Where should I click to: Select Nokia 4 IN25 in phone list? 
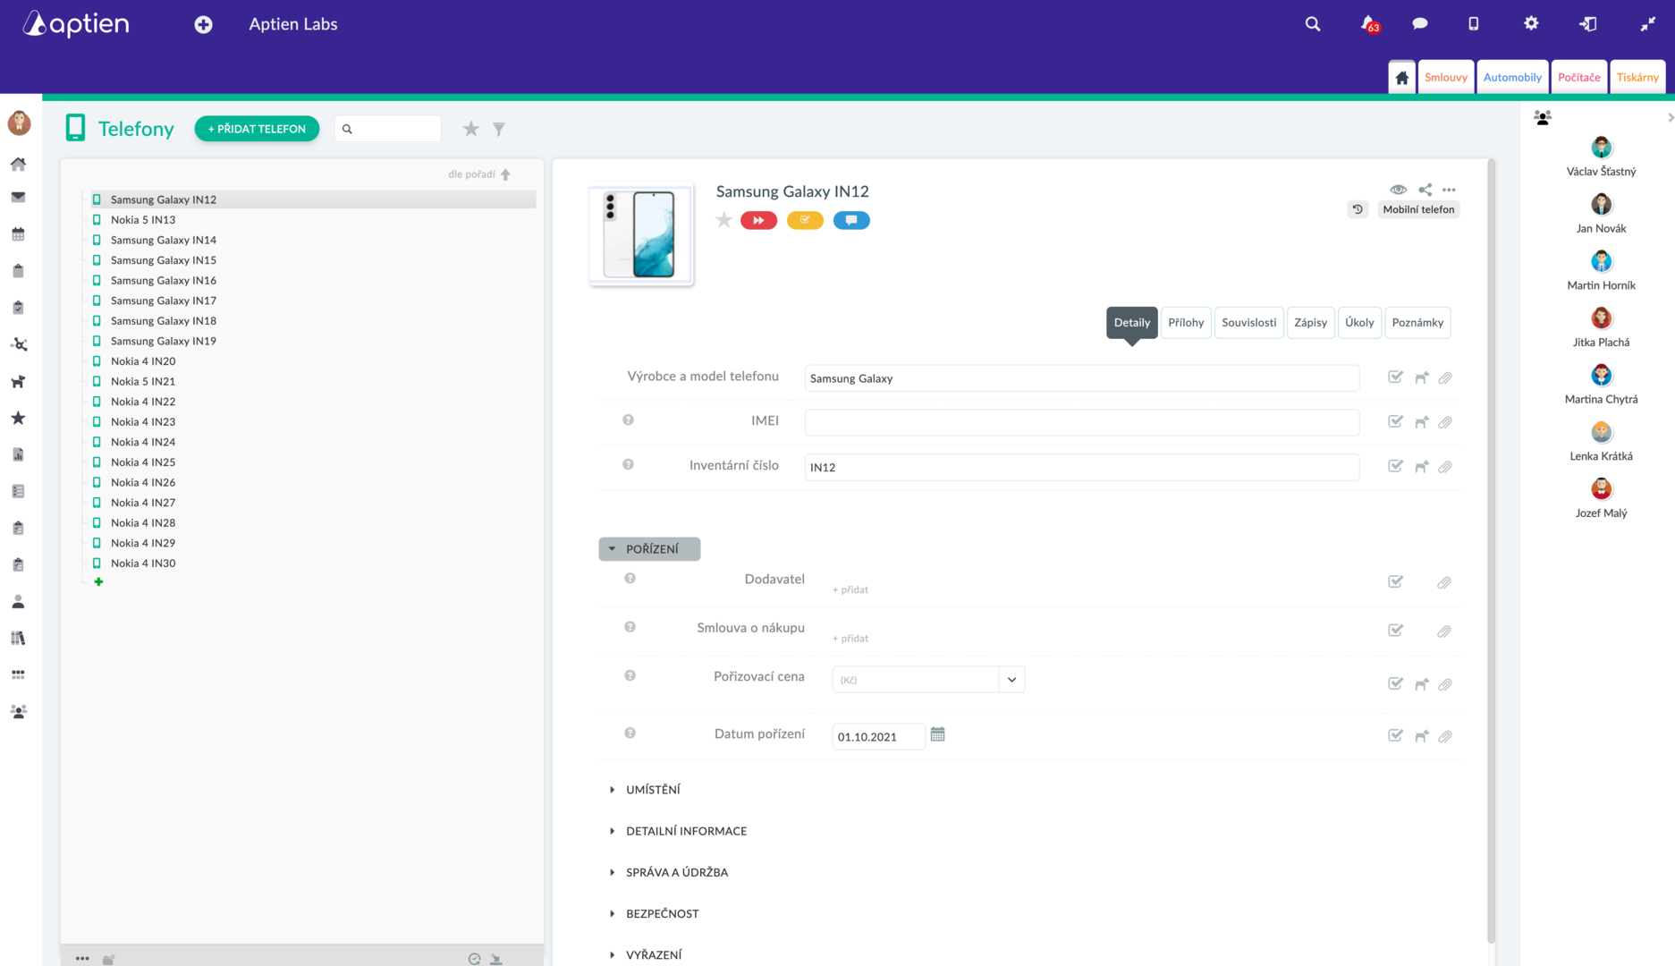tap(143, 462)
